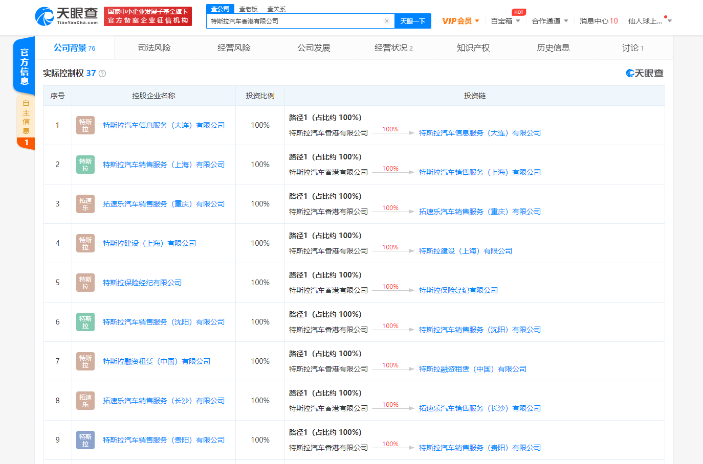
Task: Click the 特斯拉 logo beside 特斯拉保险经纪有限公司
Action: 85,283
